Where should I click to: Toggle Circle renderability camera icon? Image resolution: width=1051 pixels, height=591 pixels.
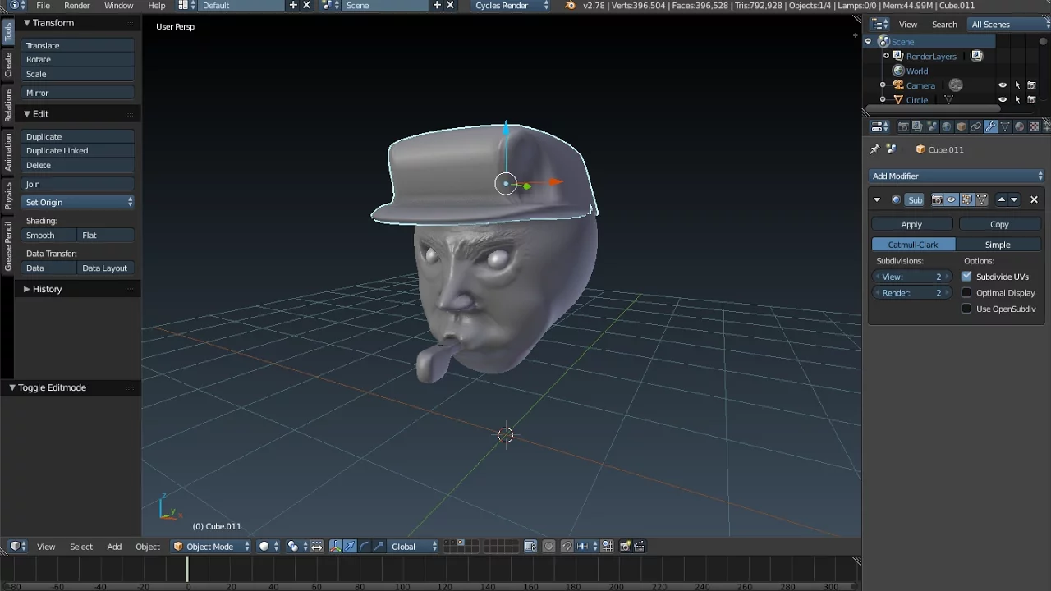click(x=1032, y=100)
